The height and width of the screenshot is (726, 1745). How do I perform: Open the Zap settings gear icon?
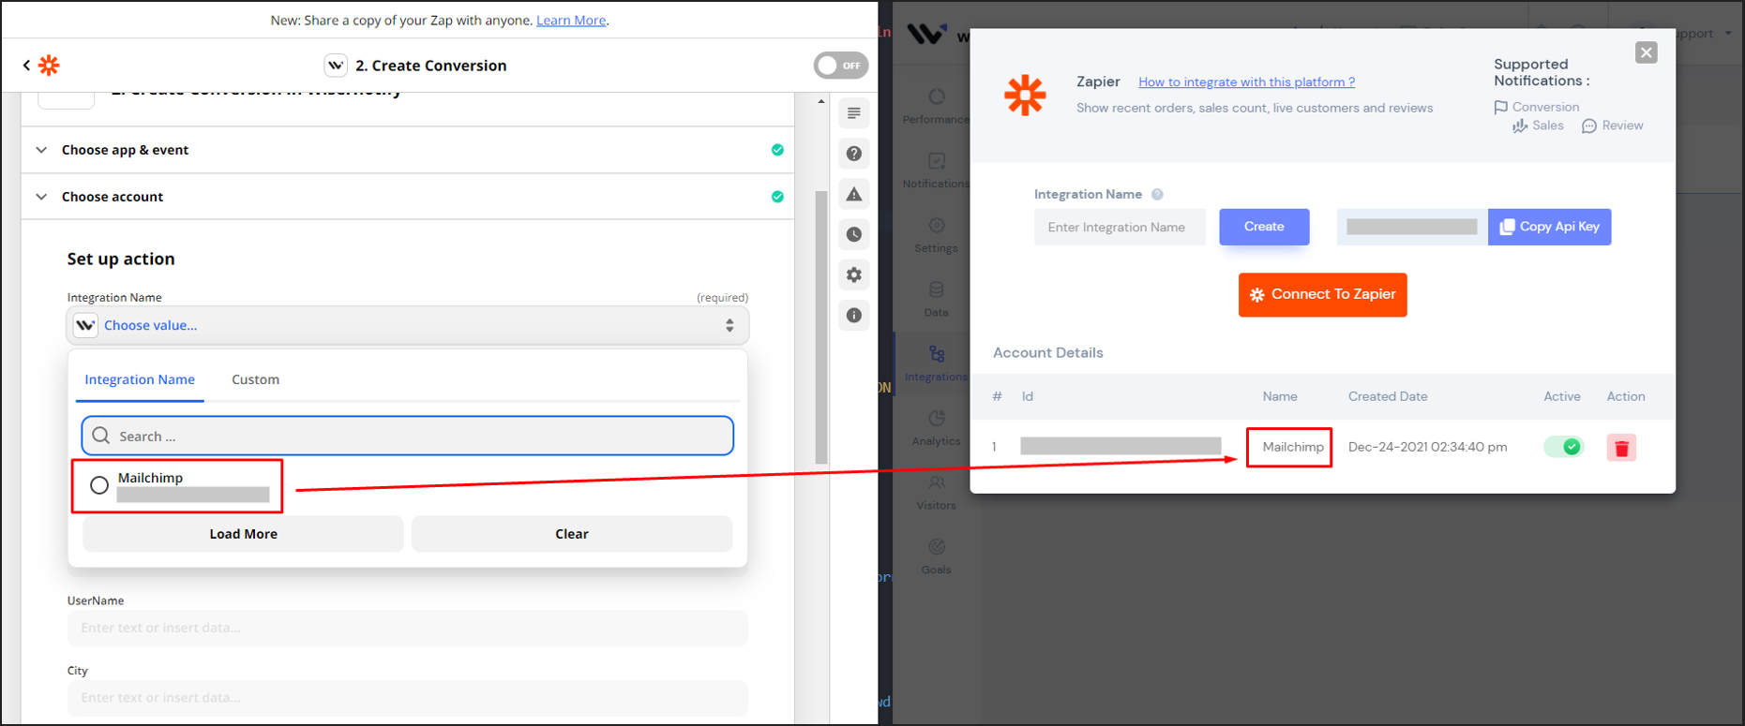(853, 274)
